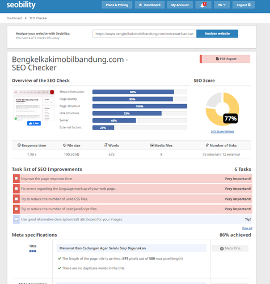Viewport: 270px width, 284px height.
Task: Click the Logout button
Action: [x=243, y=5]
